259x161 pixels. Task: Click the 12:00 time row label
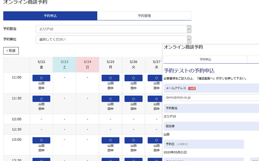[17, 119]
